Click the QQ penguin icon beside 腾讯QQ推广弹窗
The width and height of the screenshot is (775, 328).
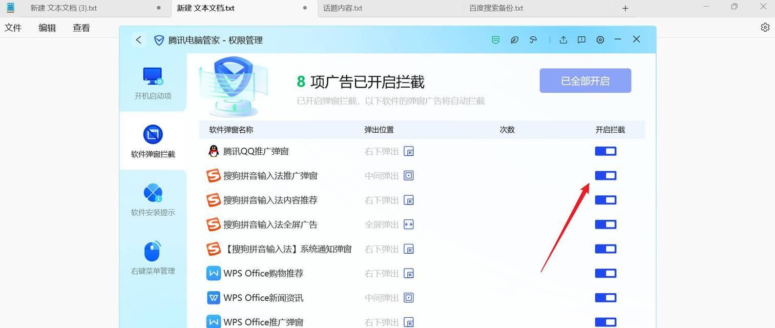(x=214, y=151)
